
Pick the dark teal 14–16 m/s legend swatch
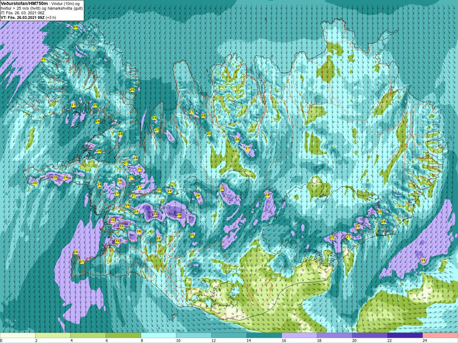(264, 335)
